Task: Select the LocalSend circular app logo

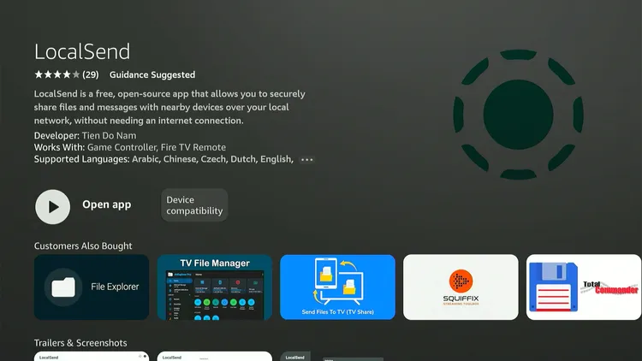Action: coord(518,114)
